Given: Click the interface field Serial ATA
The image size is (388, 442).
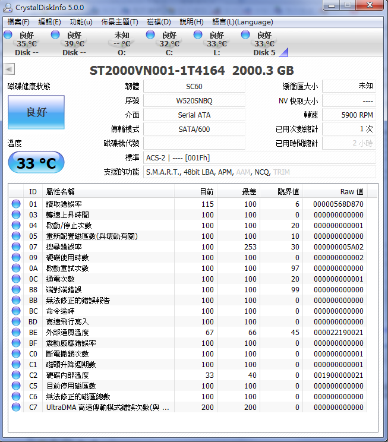Looking at the screenshot, I should pyautogui.click(x=194, y=115).
